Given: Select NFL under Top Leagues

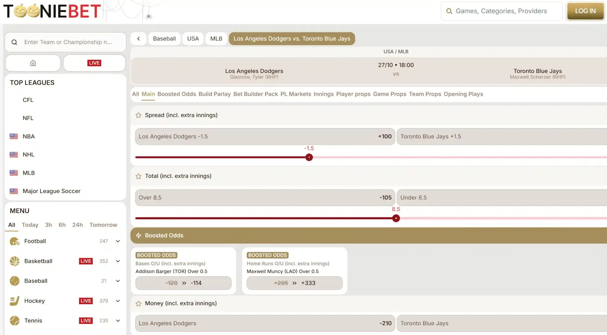Looking at the screenshot, I should [28, 118].
